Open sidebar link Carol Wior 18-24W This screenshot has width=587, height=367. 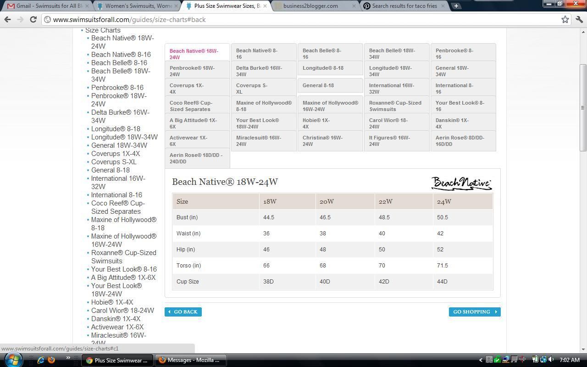[x=122, y=311]
